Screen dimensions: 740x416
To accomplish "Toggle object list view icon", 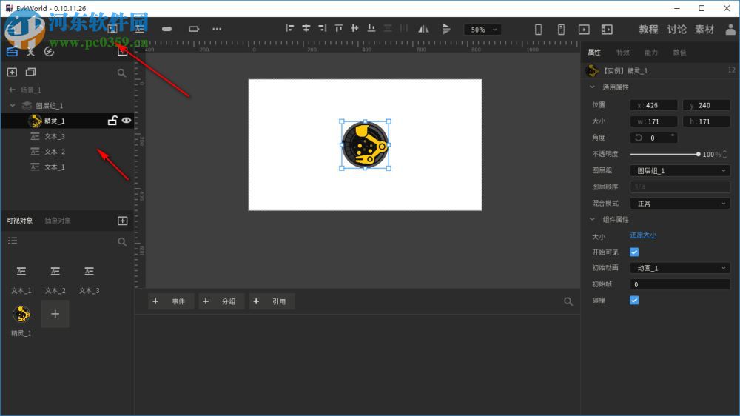I will click(13, 241).
